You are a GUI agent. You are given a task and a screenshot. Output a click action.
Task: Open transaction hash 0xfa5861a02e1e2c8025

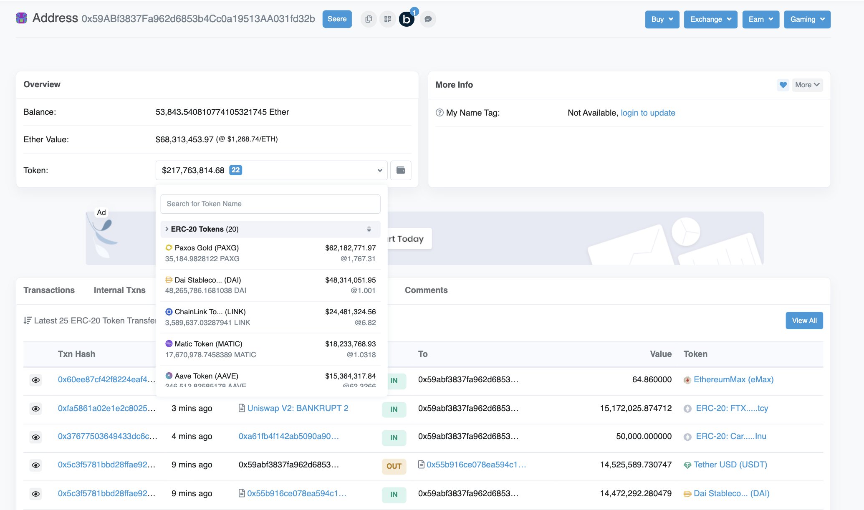(107, 408)
